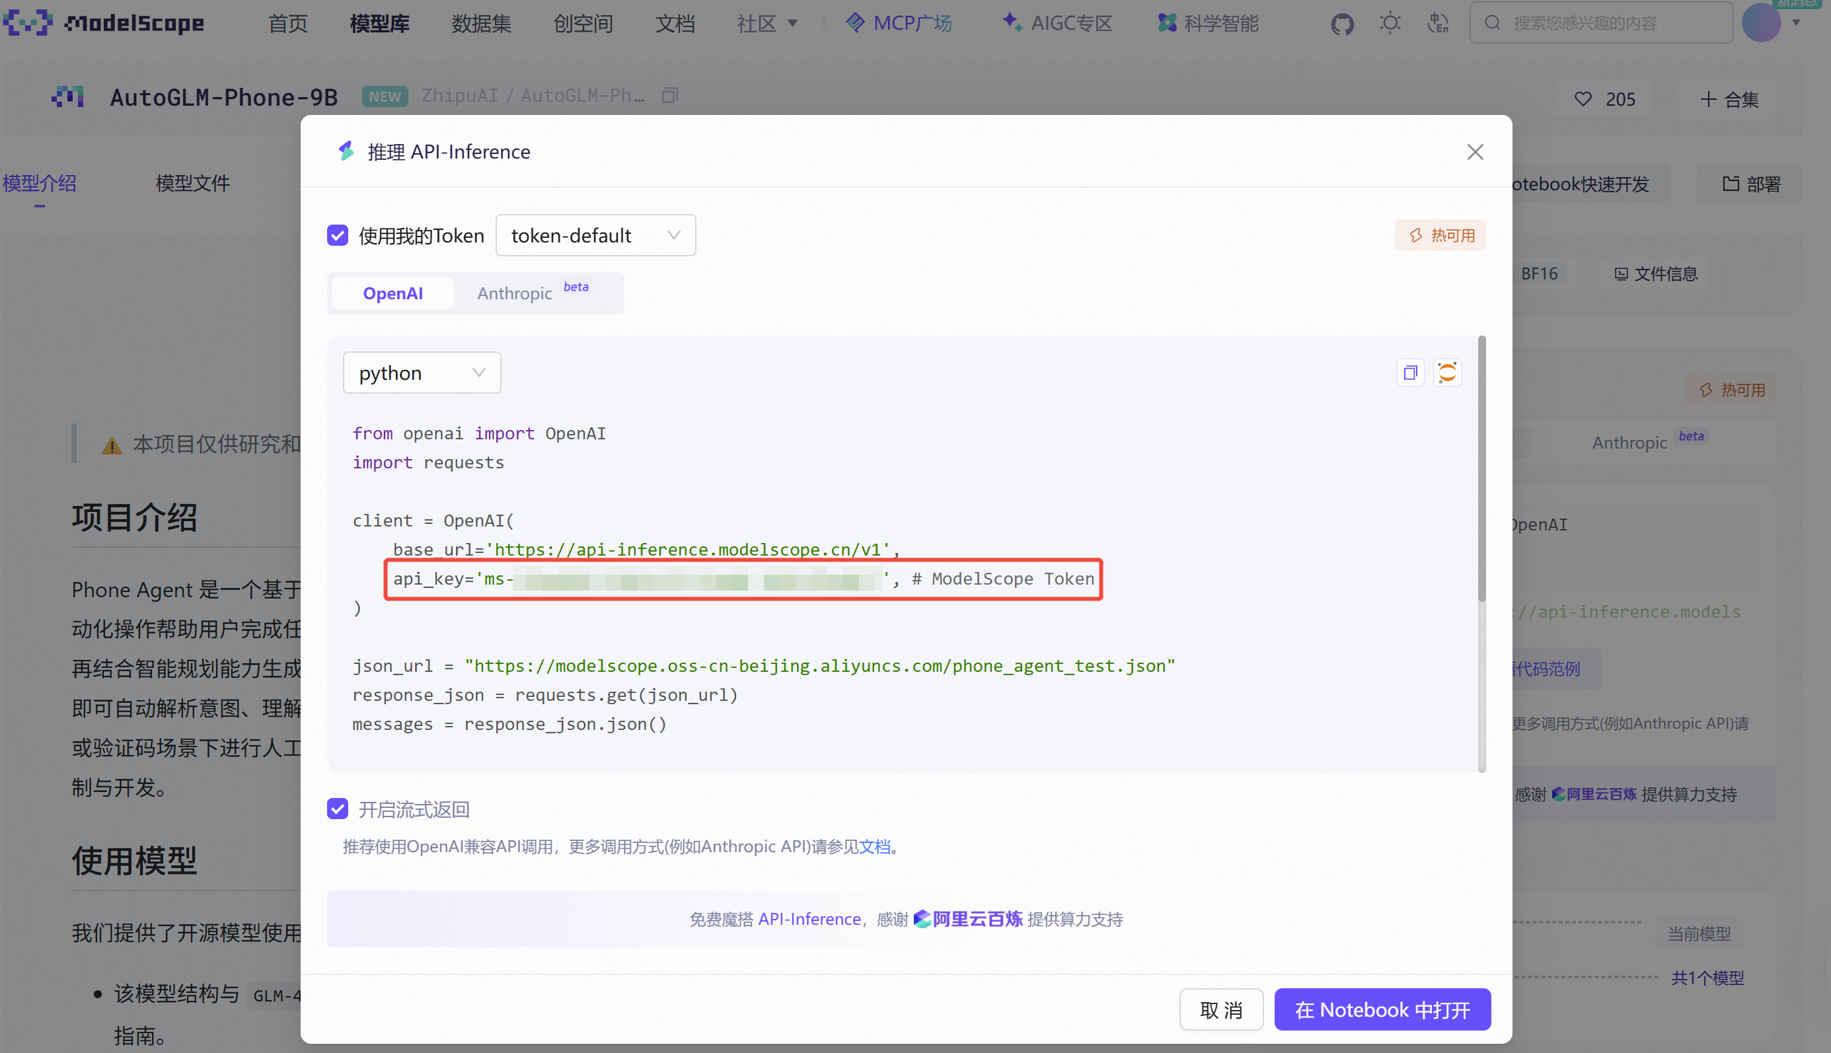Viewport: 1831px width, 1053px height.
Task: Copy the code snippet with copy icon
Action: 1410,373
